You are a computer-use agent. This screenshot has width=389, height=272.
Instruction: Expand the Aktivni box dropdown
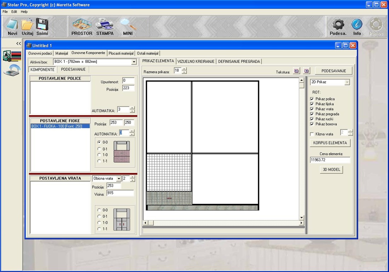tap(134, 62)
